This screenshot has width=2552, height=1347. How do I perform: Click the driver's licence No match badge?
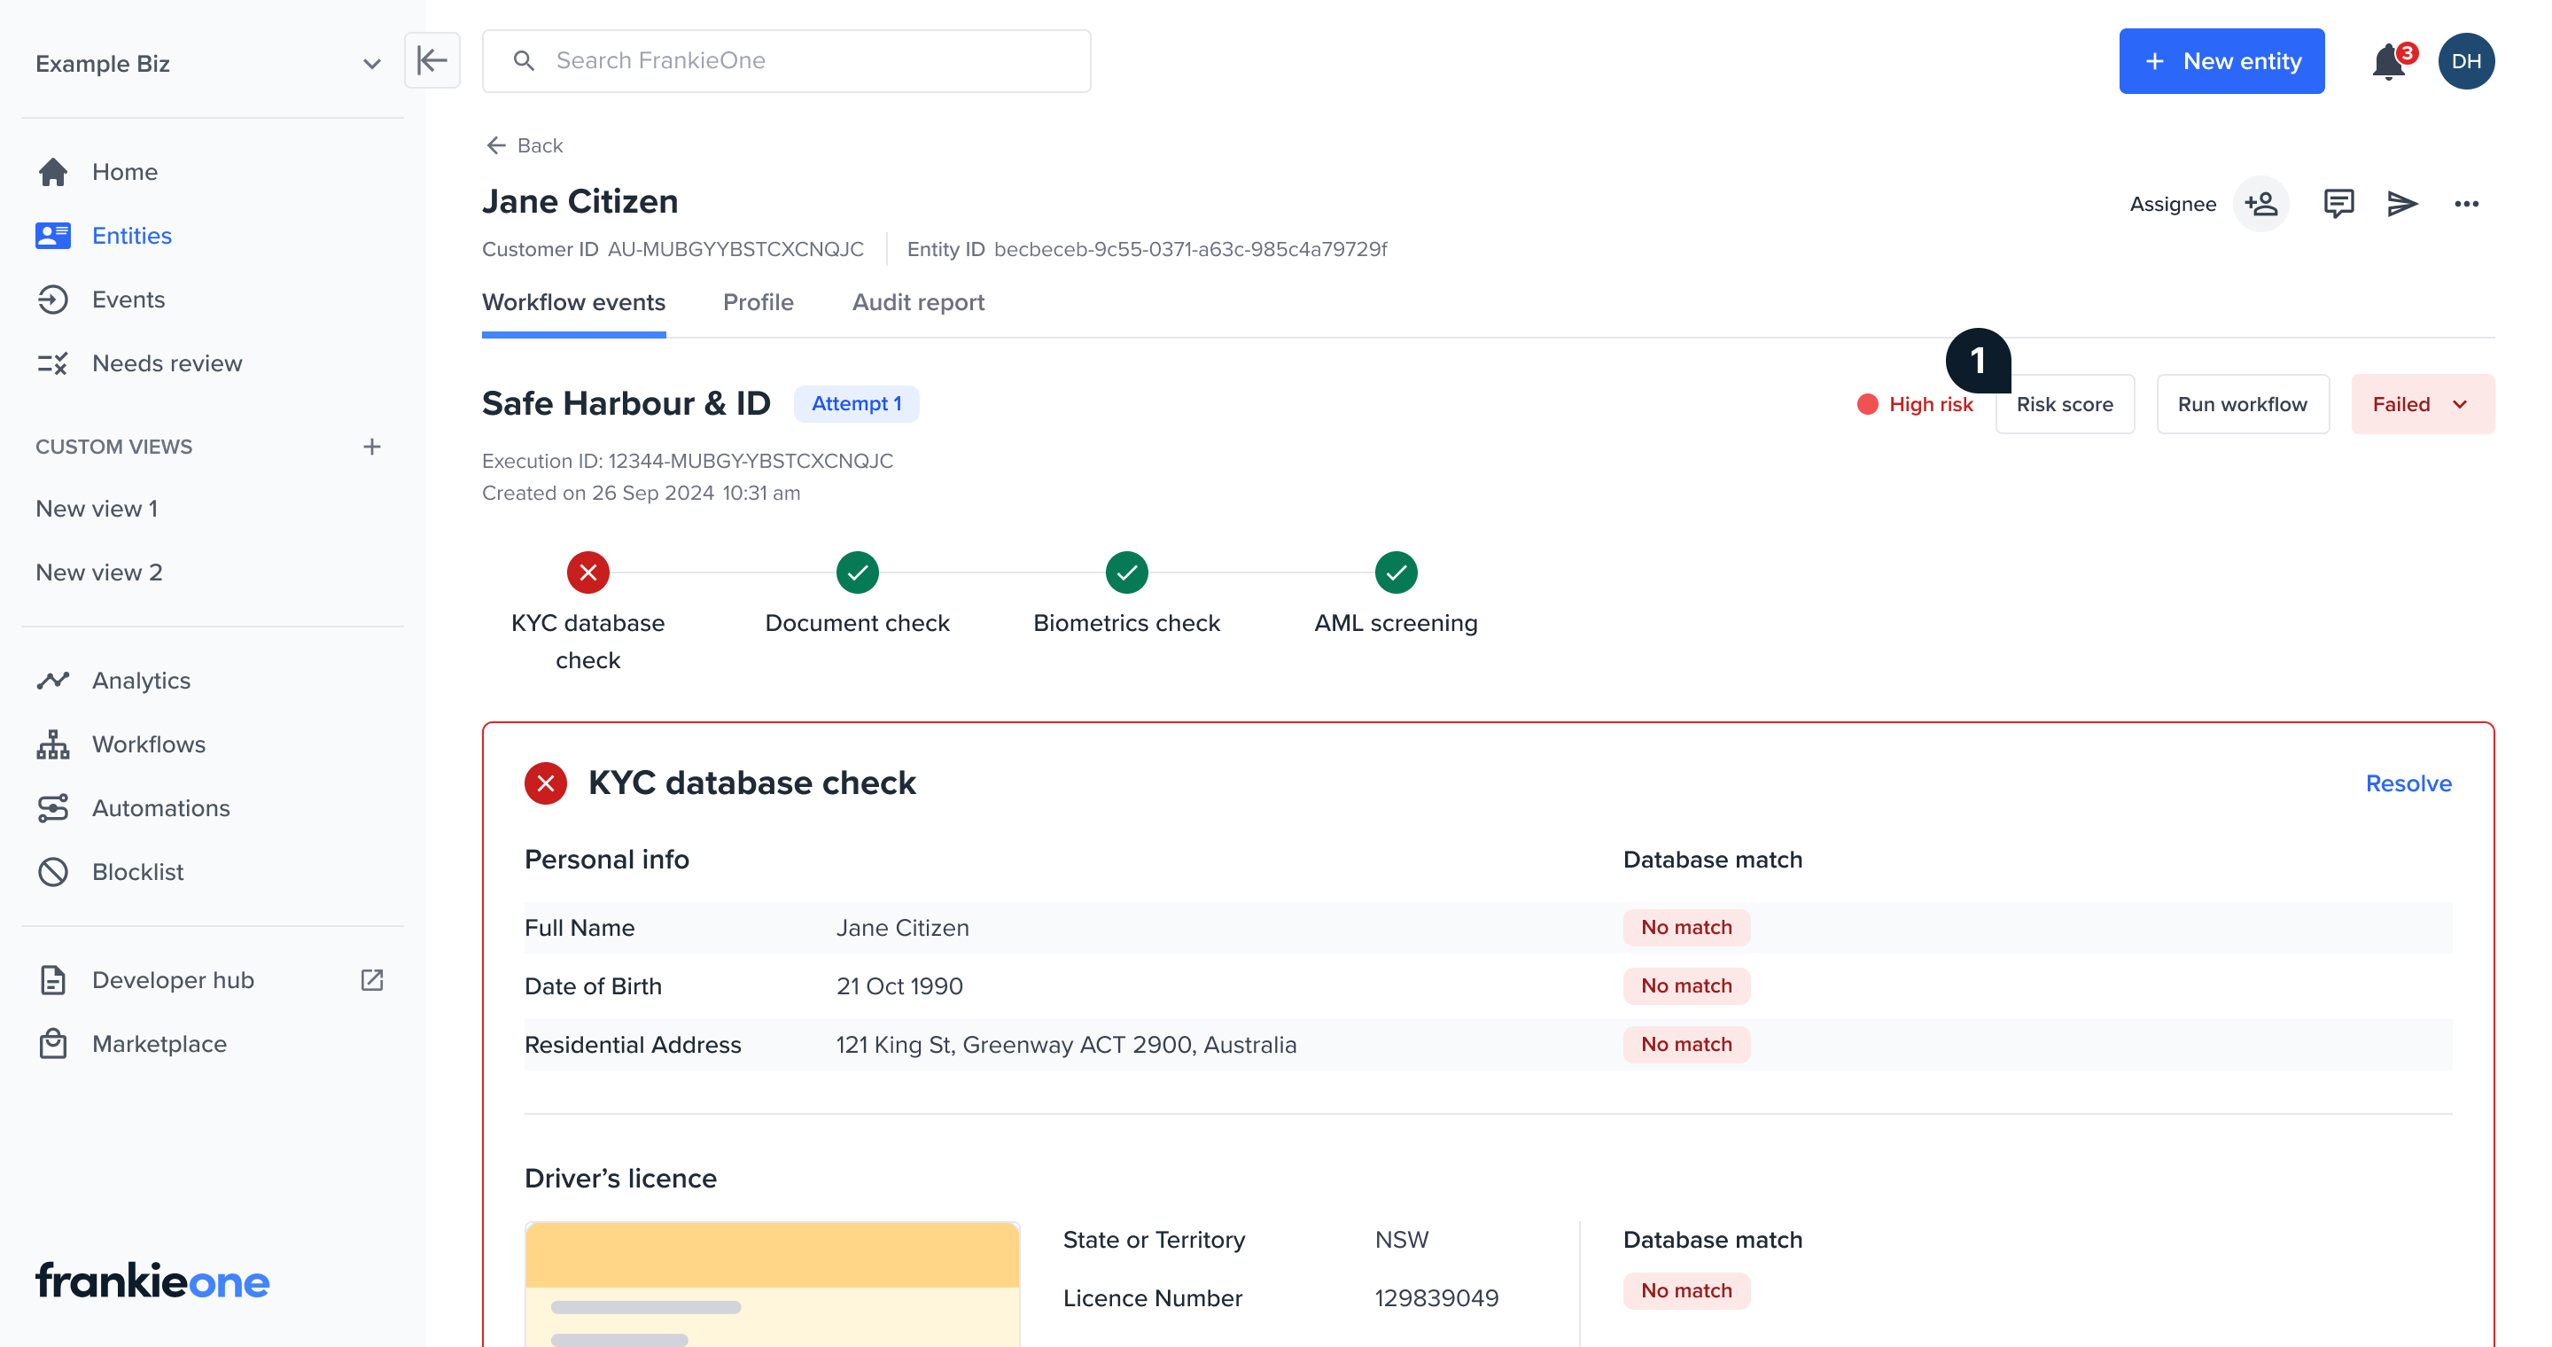1686,1291
